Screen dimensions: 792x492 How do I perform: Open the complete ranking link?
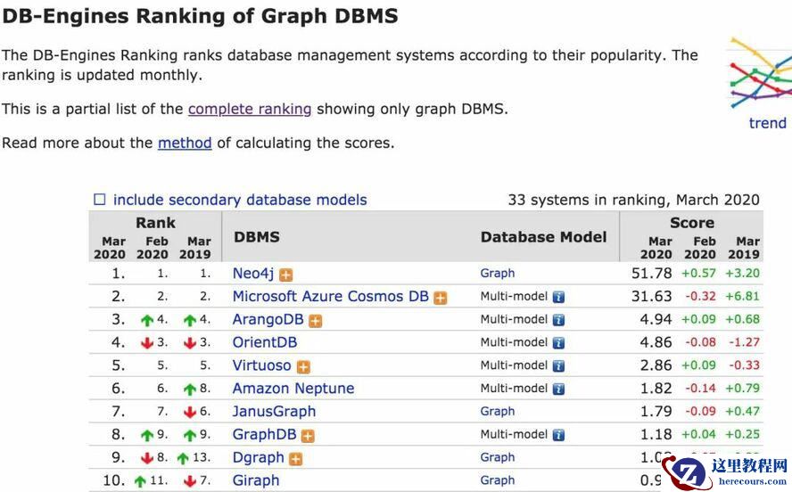250,109
